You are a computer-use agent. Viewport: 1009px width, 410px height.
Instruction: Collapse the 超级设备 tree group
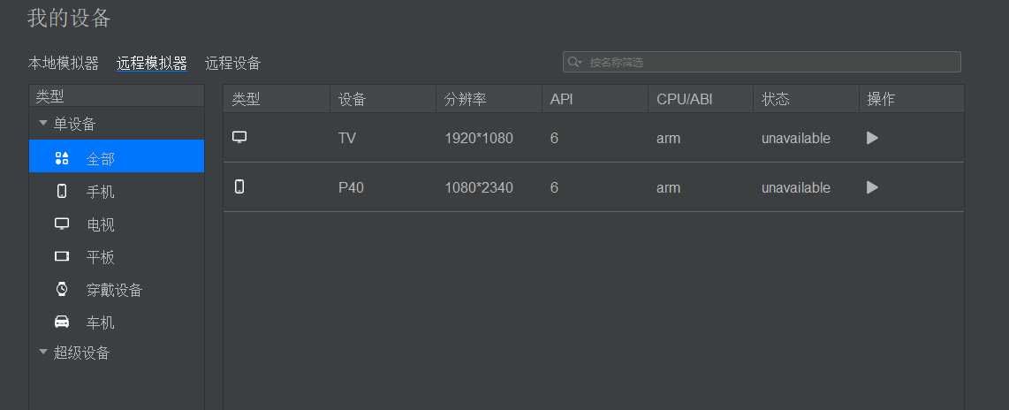(43, 352)
